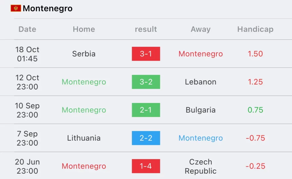Open the red 3-1 result badge
Image resolution: width=292 pixels, height=179 pixels.
pyautogui.click(x=146, y=54)
